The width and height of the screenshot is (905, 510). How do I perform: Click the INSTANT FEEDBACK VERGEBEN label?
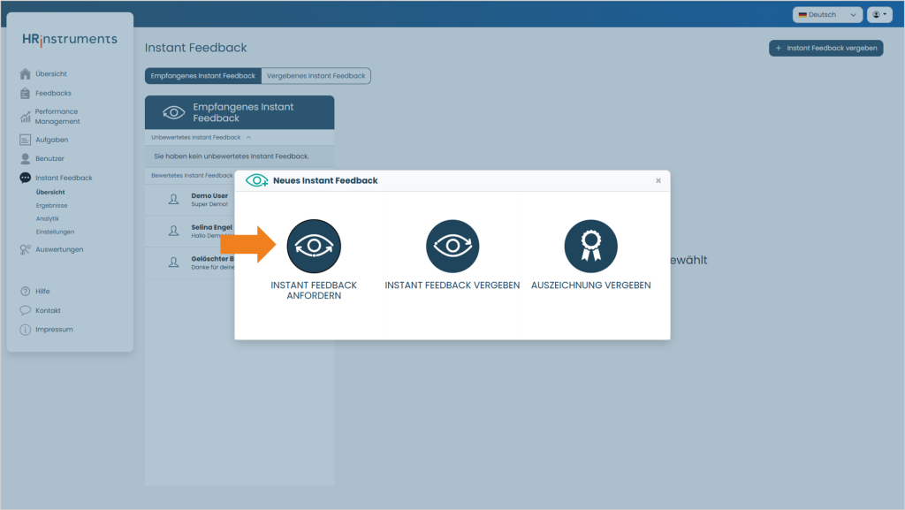point(452,285)
